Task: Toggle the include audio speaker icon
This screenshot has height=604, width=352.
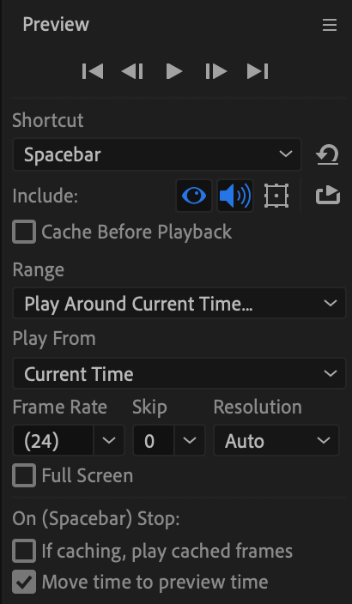Action: click(235, 196)
